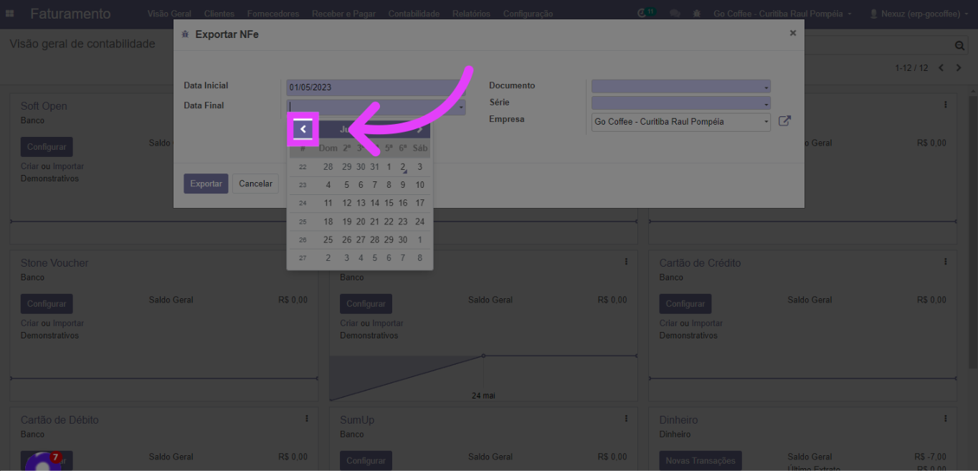
Task: Click the Data Inicial date field
Action: coord(373,87)
